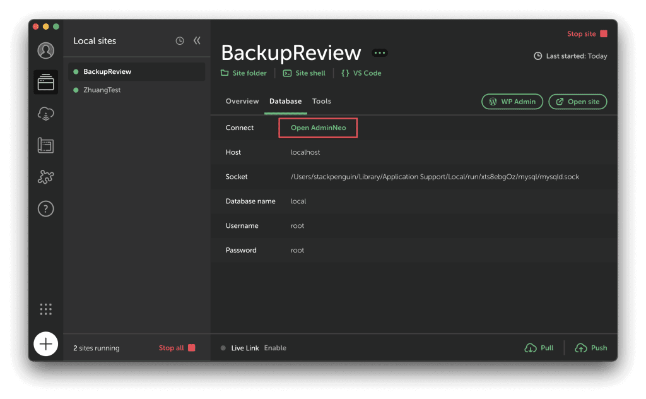
Task: Open the account avatar icon in sidebar
Action: coord(45,51)
